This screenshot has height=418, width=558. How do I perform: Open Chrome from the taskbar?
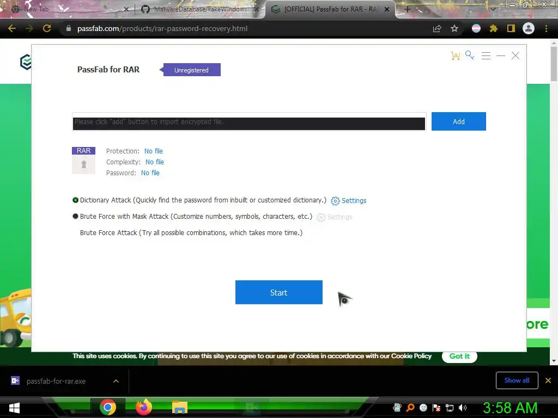(x=108, y=407)
